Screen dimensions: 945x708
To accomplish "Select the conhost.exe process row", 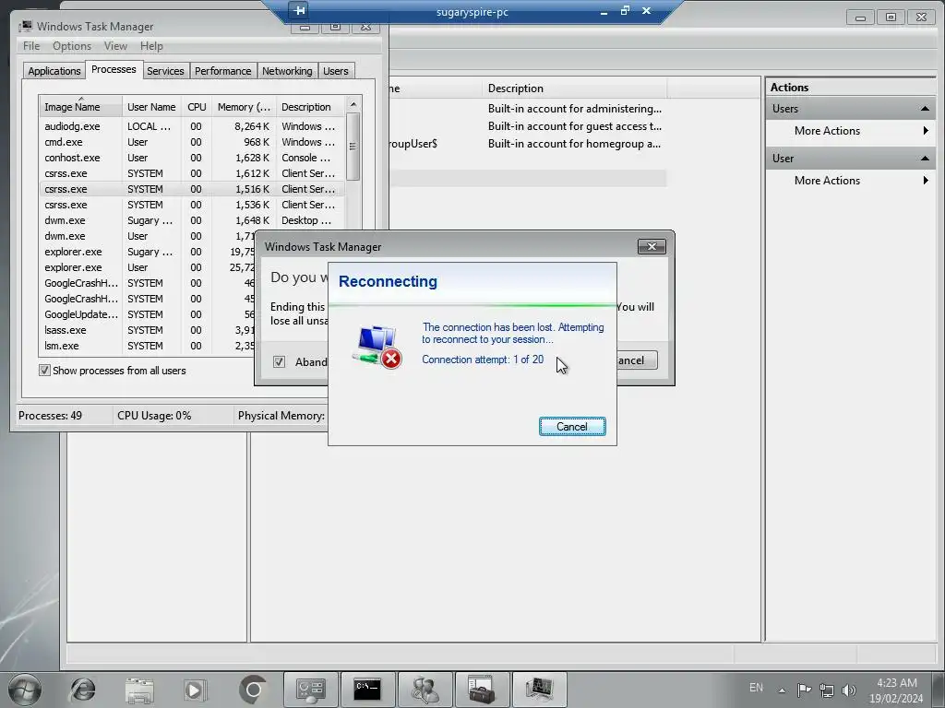I will [192, 158].
